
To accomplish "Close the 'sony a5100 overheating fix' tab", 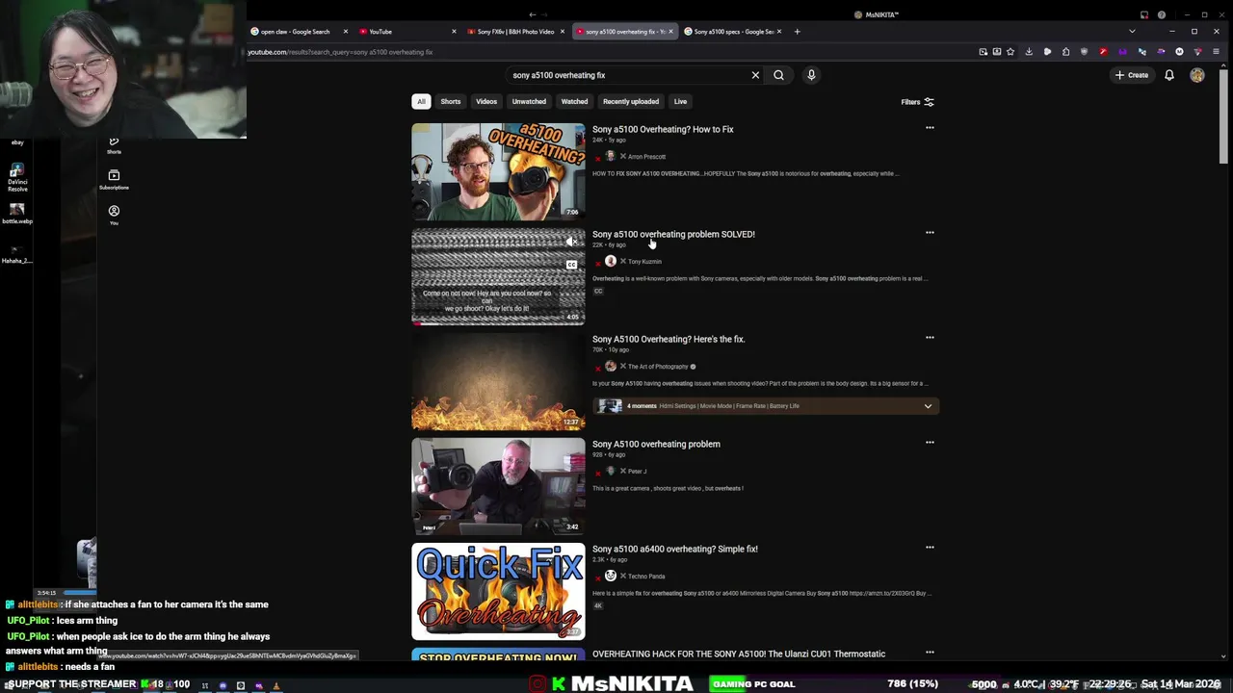I will click(x=671, y=32).
